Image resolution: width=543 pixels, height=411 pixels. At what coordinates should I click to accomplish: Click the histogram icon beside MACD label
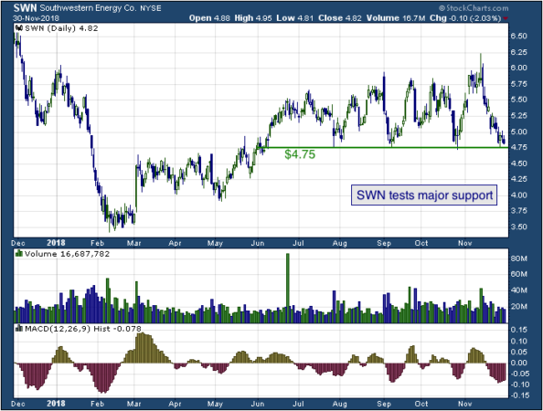click(19, 328)
